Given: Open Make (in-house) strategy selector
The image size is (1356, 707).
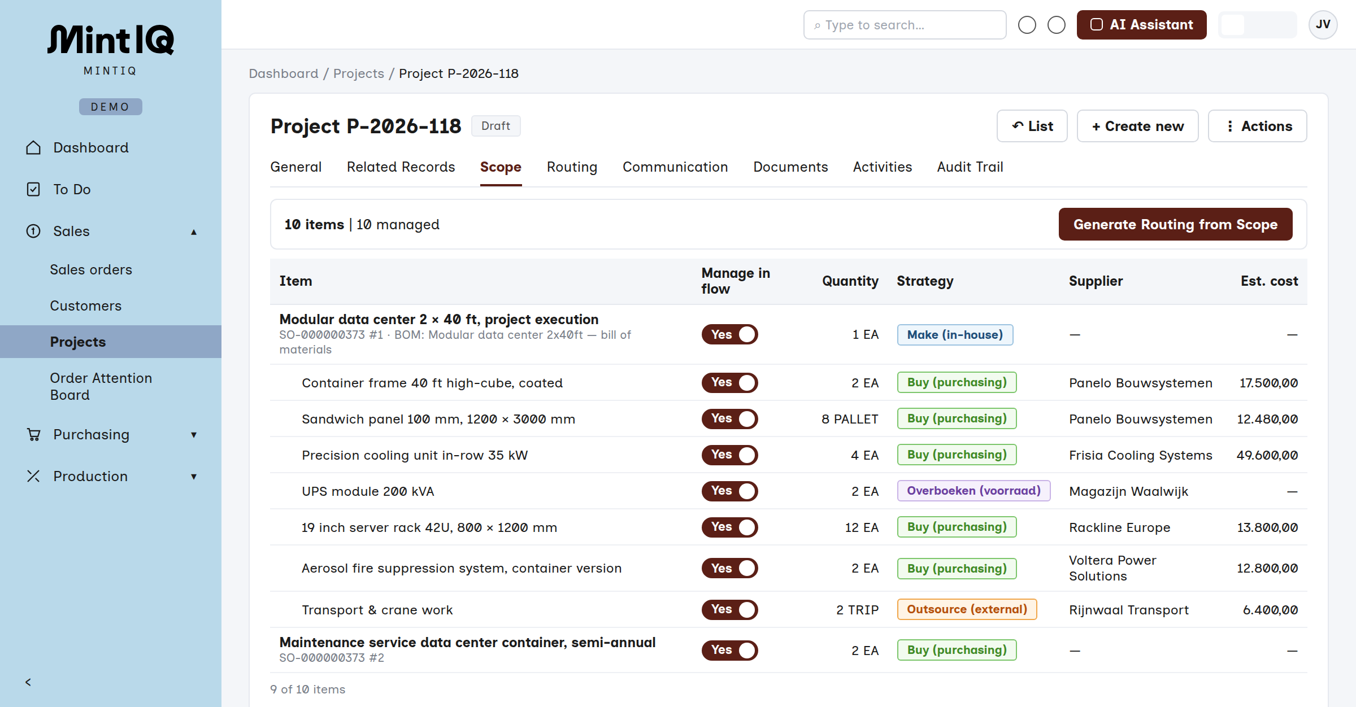Looking at the screenshot, I should coord(955,334).
